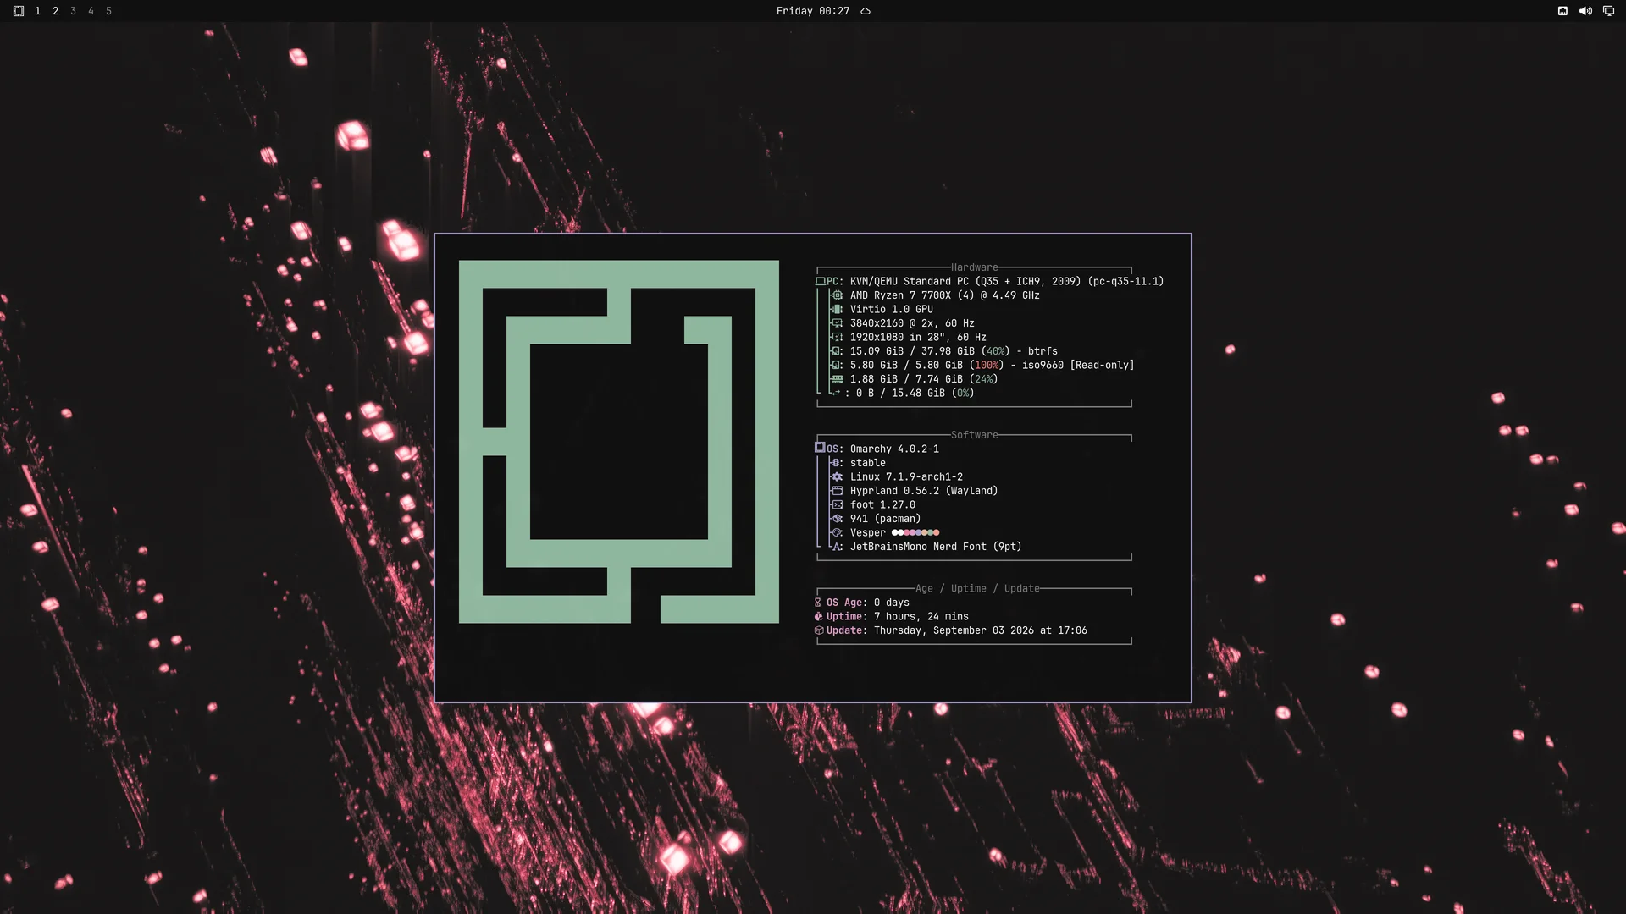Click the Uptime label line

click(891, 617)
